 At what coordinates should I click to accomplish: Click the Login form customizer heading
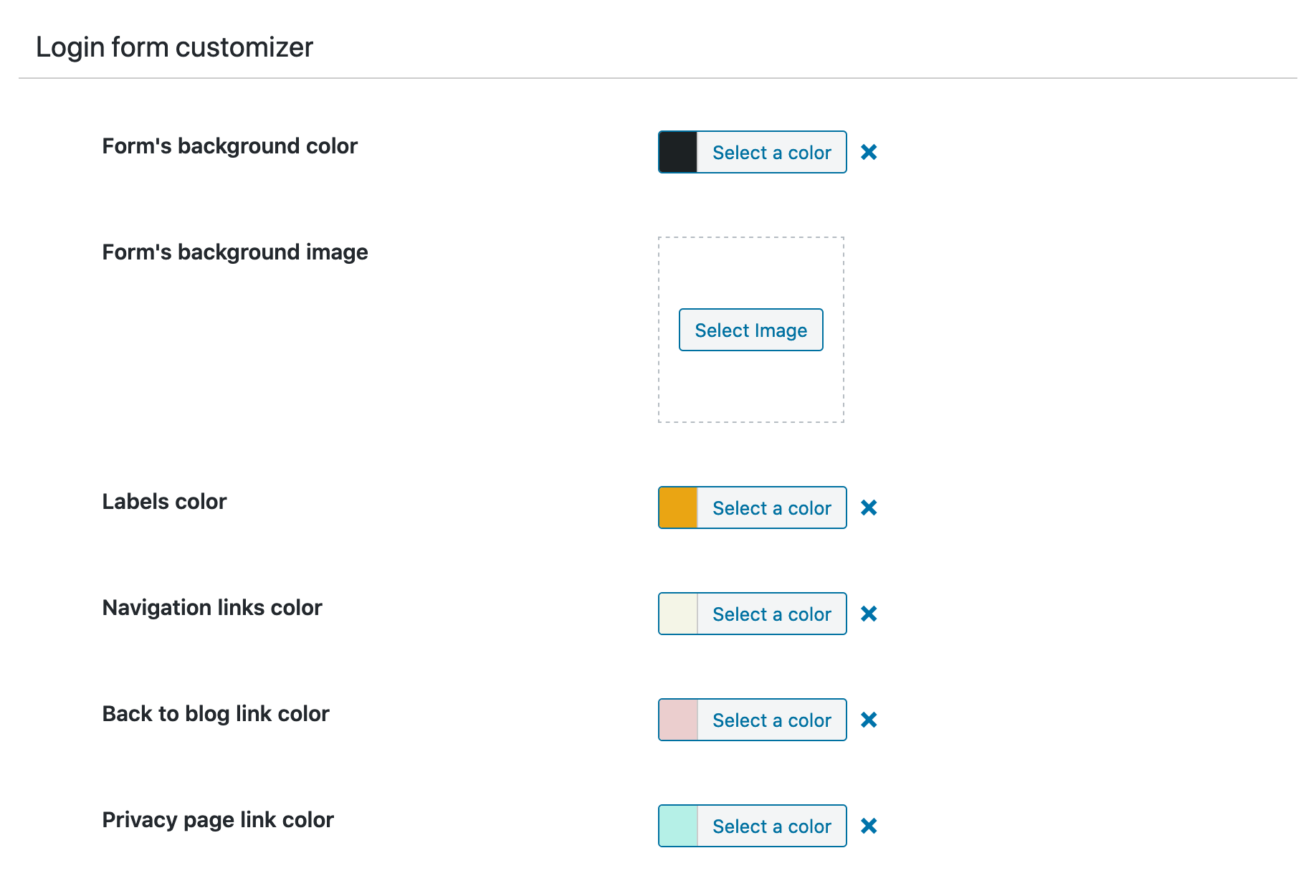click(x=174, y=46)
